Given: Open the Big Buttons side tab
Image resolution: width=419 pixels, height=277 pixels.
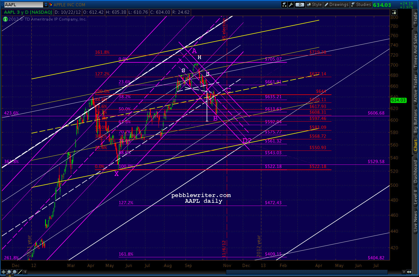Looking at the screenshot, I should point(416,121).
